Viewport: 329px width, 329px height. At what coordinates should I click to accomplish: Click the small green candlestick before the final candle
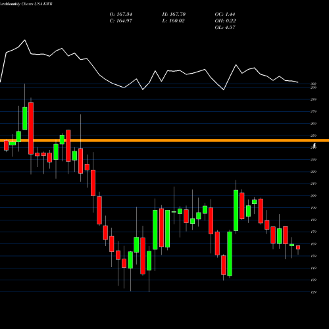(x=291, y=245)
